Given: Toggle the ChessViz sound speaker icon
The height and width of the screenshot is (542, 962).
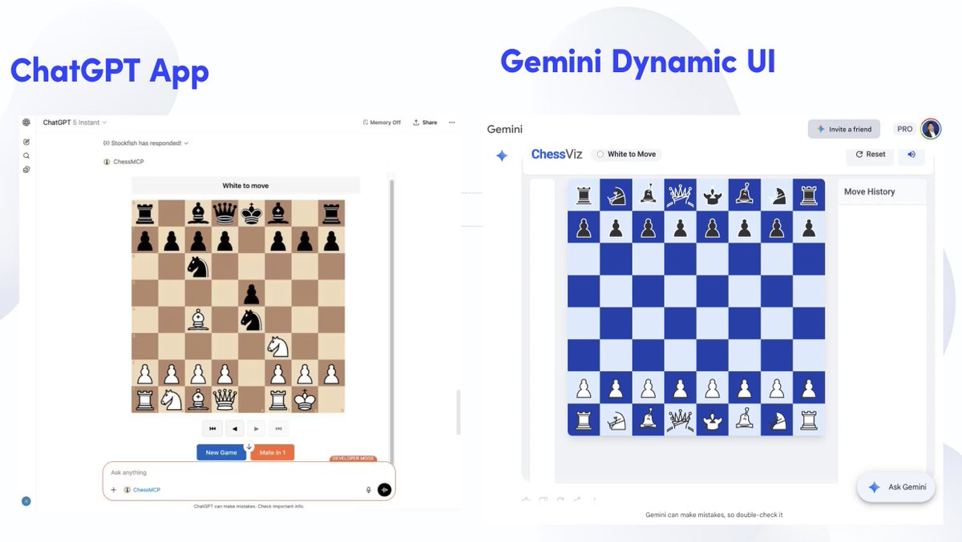Looking at the screenshot, I should pyautogui.click(x=911, y=155).
